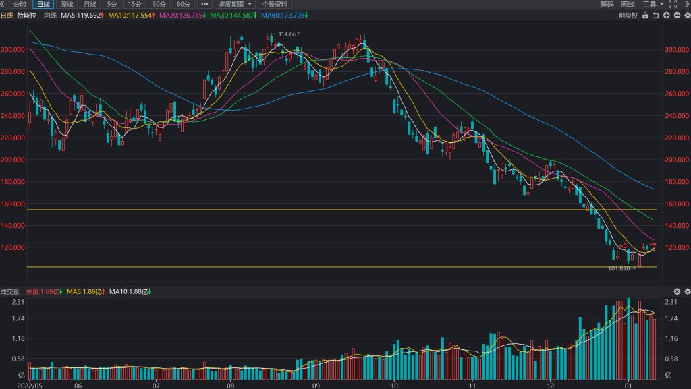Enter fullscreen with the expand icon

pyautogui.click(x=673, y=4)
